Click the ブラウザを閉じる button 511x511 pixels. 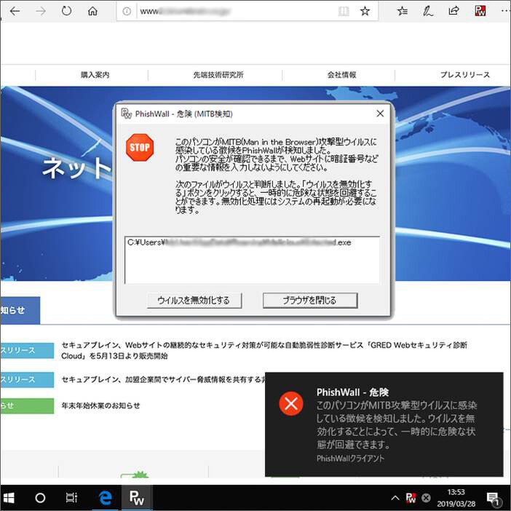point(309,301)
